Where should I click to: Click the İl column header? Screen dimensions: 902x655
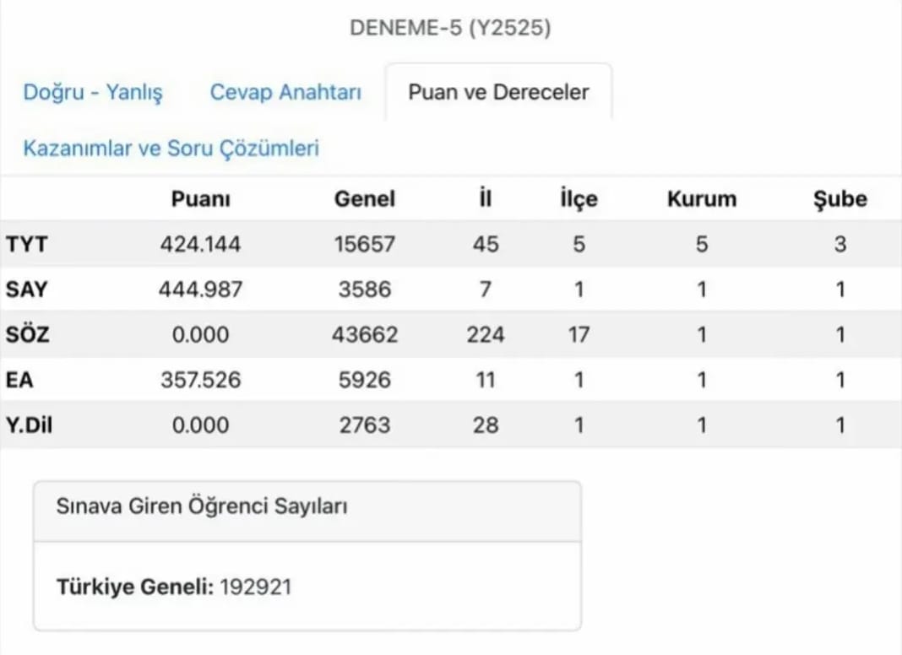485,199
